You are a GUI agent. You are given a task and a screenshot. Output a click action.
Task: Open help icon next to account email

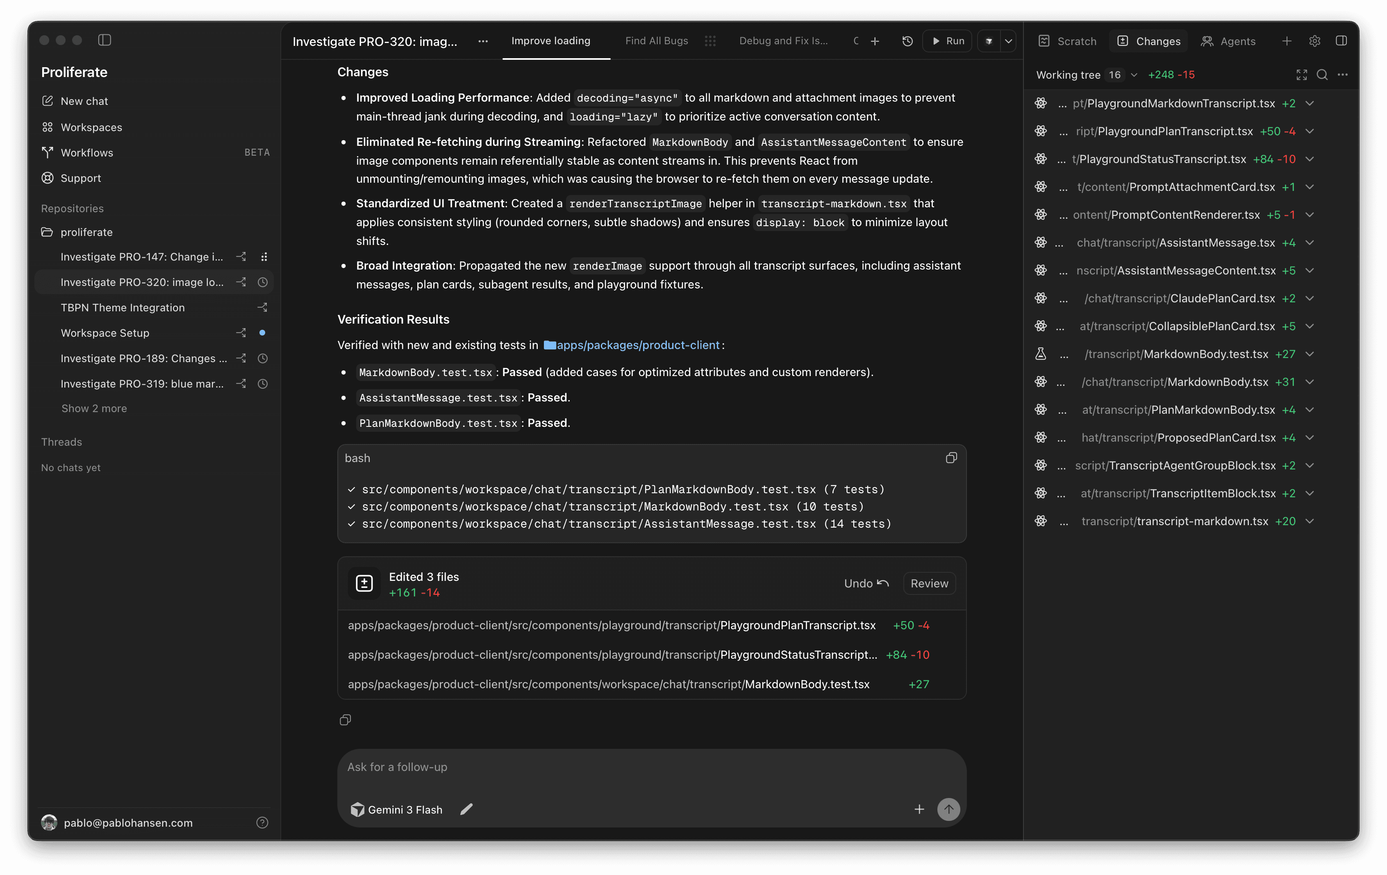click(262, 823)
